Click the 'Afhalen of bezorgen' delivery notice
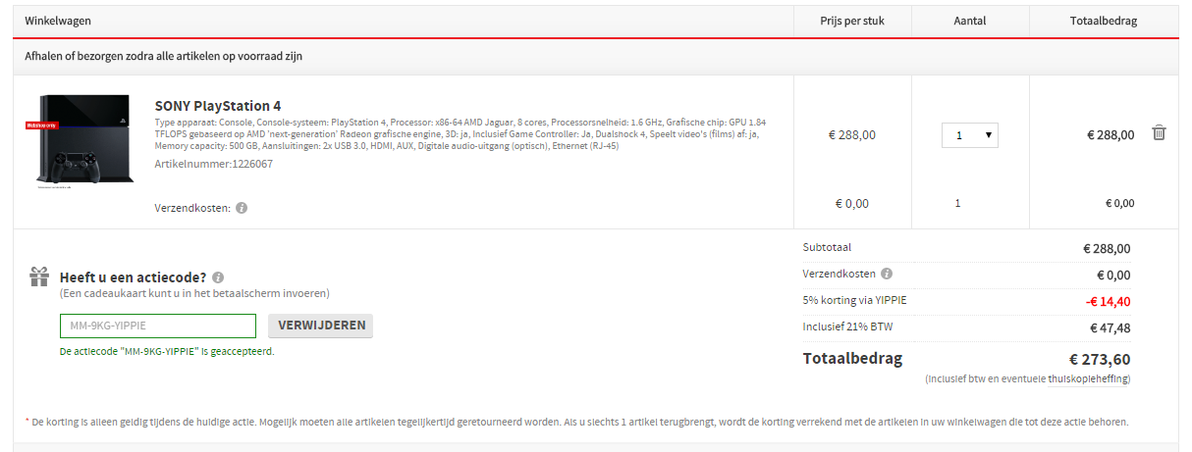 pyautogui.click(x=163, y=56)
